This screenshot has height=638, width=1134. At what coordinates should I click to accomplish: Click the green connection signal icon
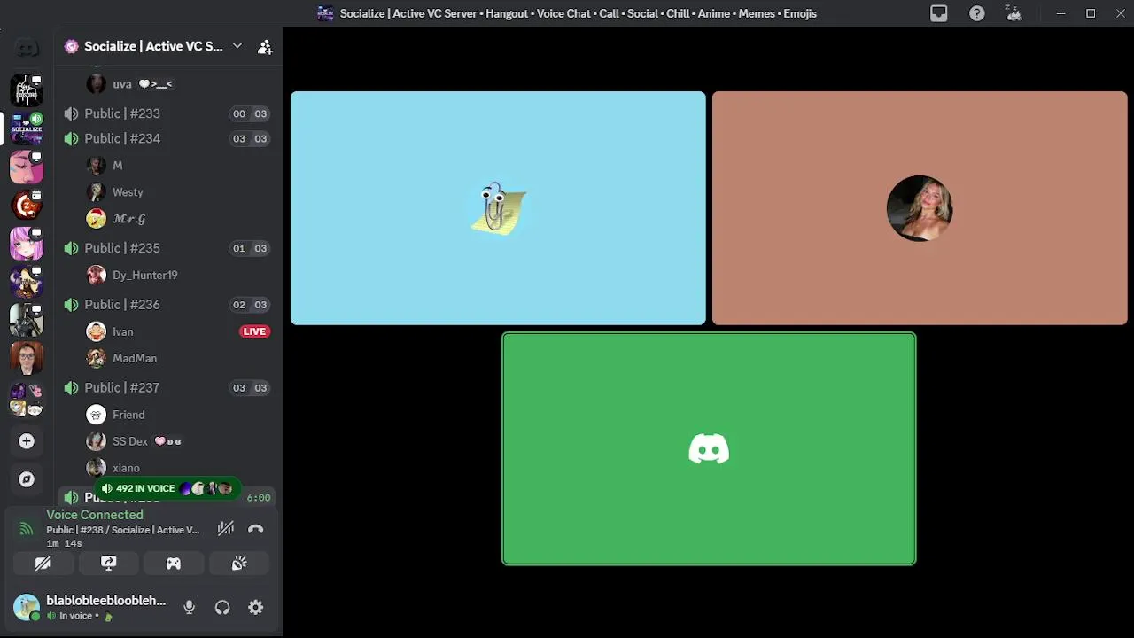[27, 529]
